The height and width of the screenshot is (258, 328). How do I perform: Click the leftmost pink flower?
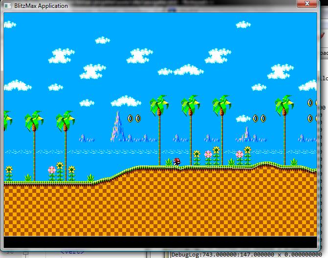tap(52, 170)
